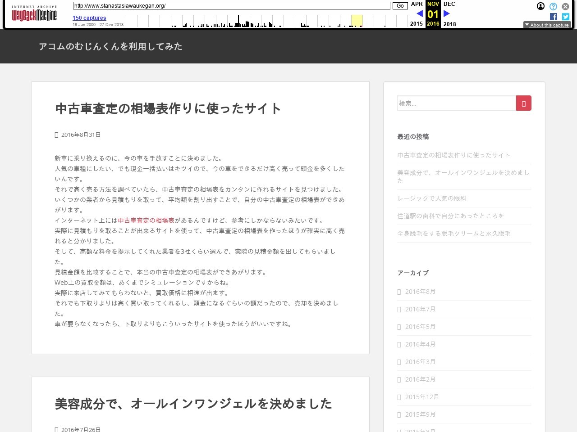Open post title 中古車査定の相場表作りに使ったサイト
Viewport: 577px width, 432px height.
pyautogui.click(x=168, y=108)
